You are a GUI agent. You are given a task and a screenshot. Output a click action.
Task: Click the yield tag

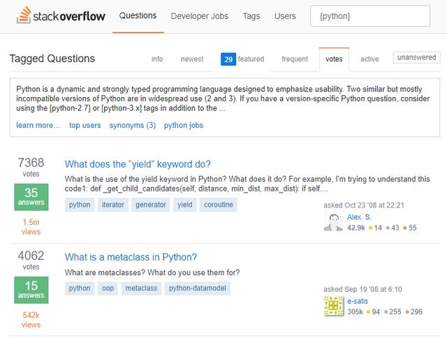pyautogui.click(x=184, y=205)
